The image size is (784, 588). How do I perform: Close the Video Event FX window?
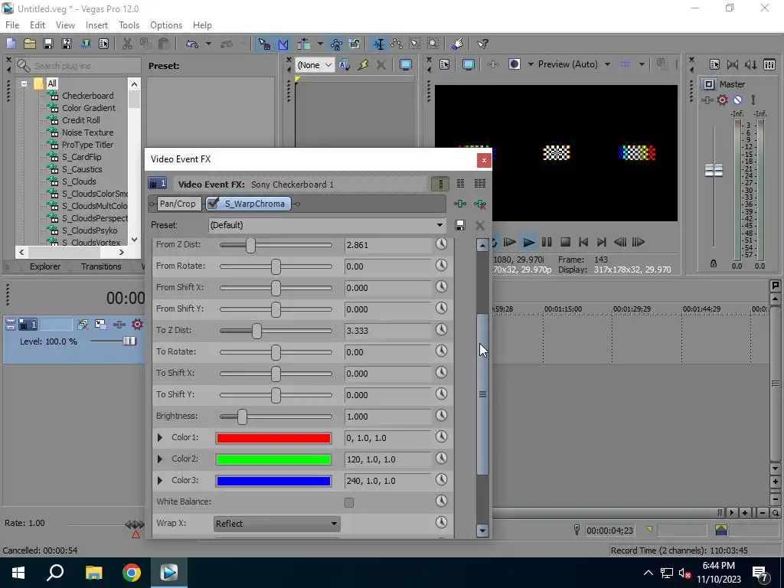tap(484, 160)
